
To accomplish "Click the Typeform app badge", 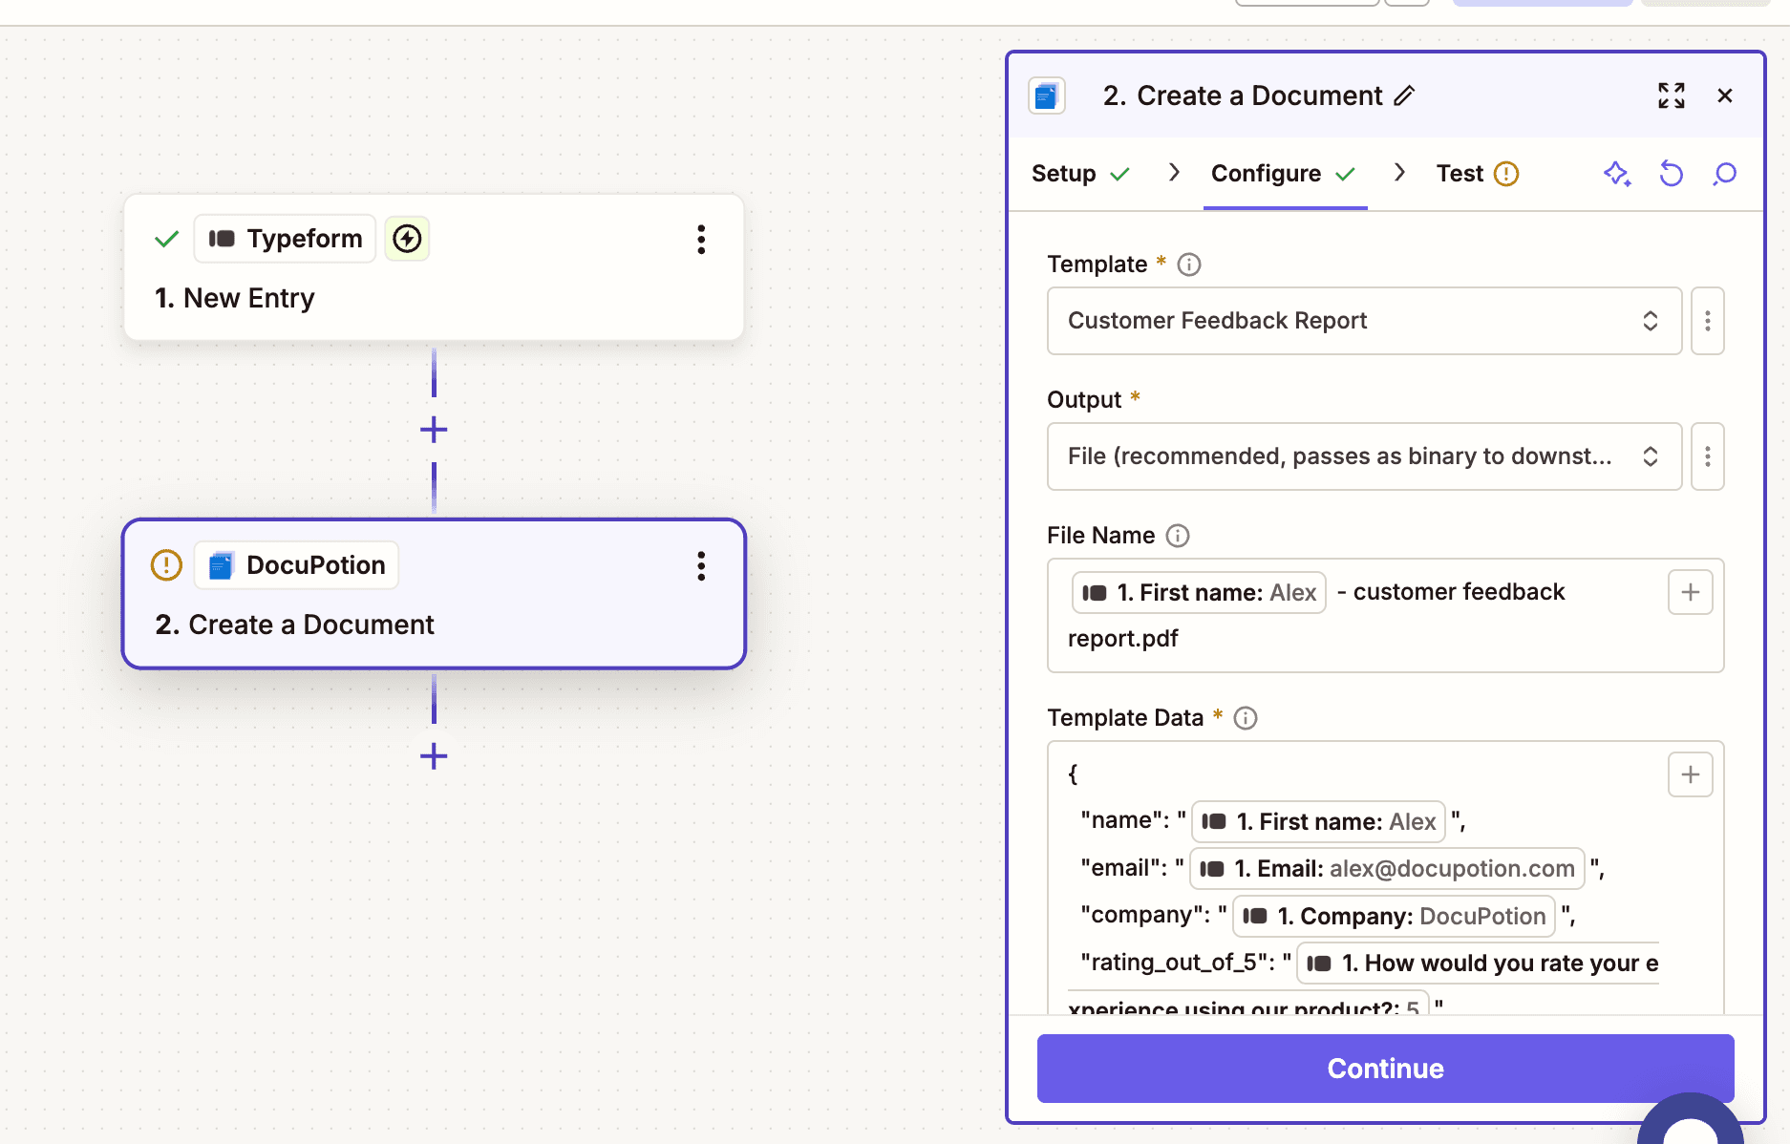I will tap(285, 239).
